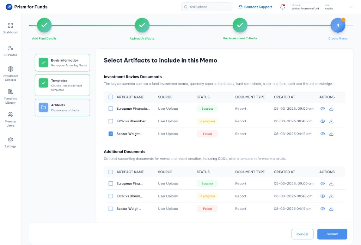Click the Submit button
This screenshot has width=361, height=245.
pyautogui.click(x=332, y=234)
